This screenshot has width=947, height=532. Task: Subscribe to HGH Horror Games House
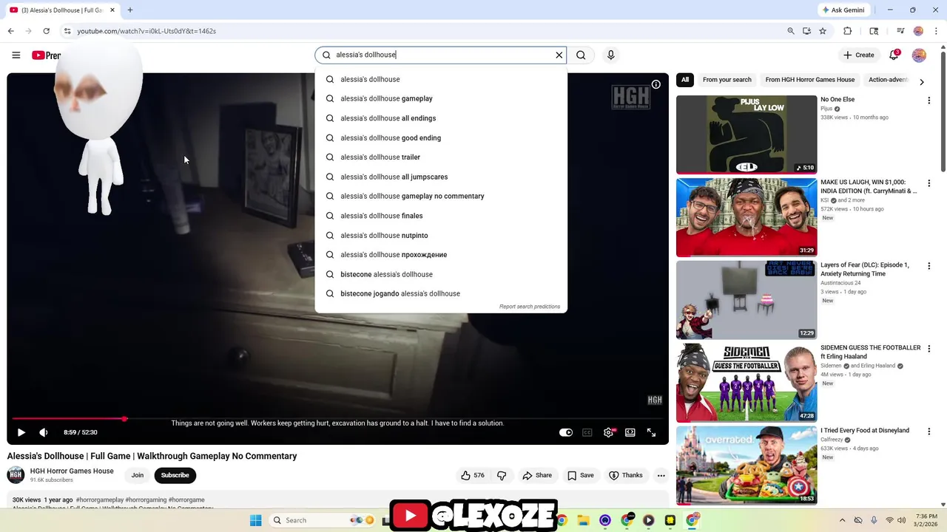tap(175, 475)
